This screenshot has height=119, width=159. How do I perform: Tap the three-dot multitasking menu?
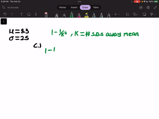point(79,2)
